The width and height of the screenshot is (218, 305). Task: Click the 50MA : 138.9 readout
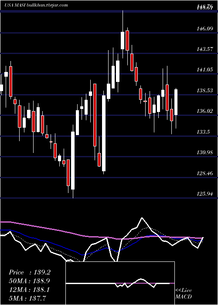coord(29,281)
